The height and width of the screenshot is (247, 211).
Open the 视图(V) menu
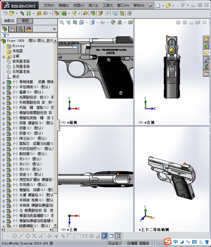(78, 5)
